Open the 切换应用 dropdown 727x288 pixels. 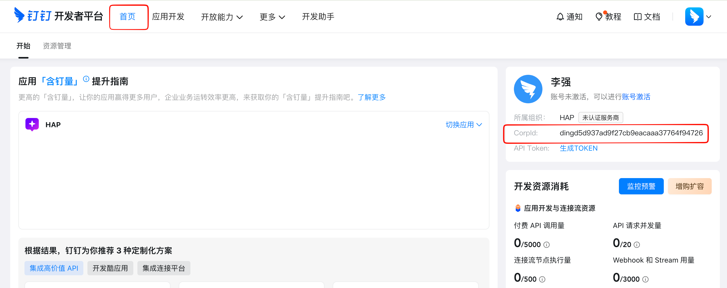[x=464, y=125]
